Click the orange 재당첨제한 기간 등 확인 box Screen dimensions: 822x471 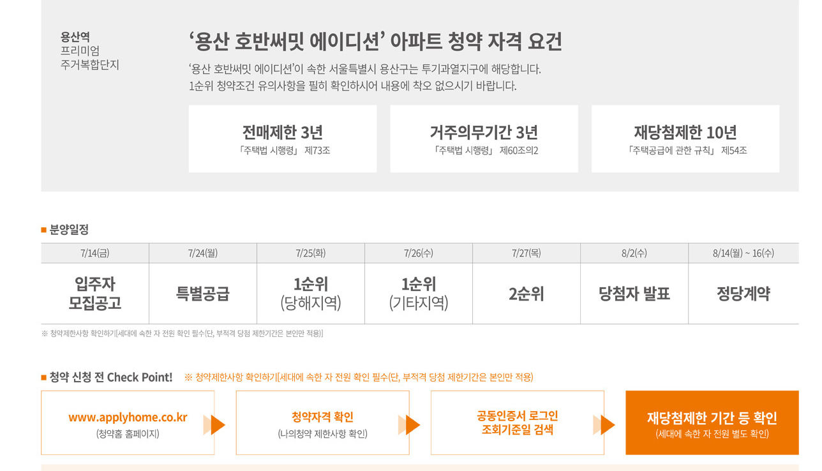pos(712,422)
